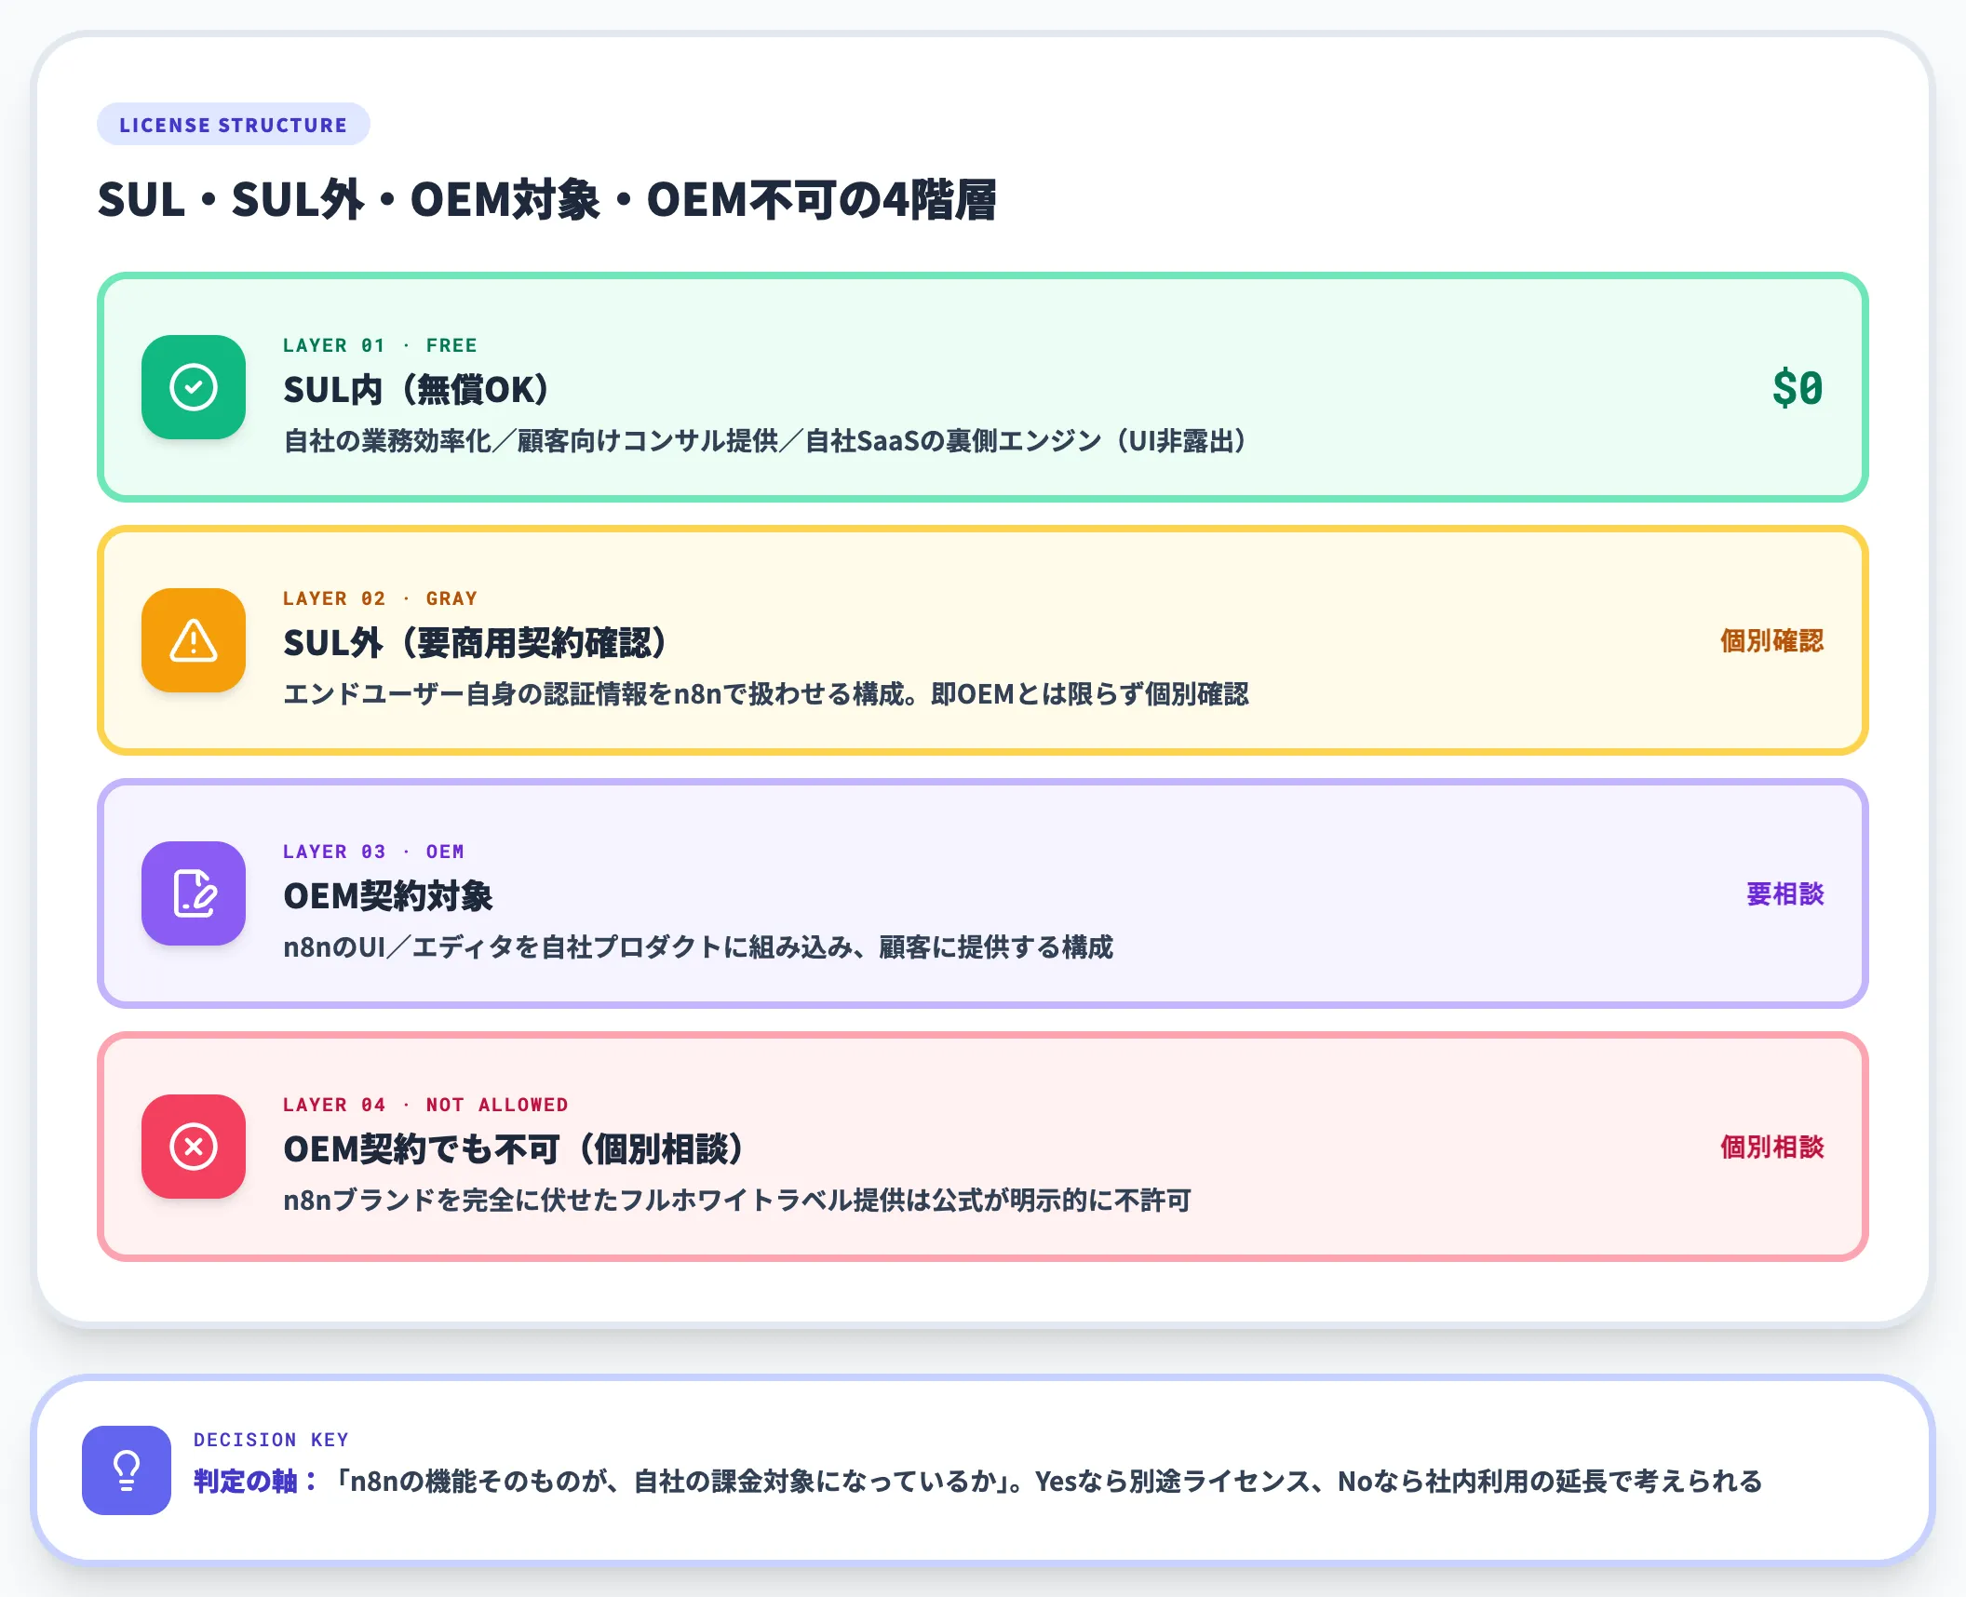
Task: Click the SUL内（無償OK） title
Action: [416, 389]
